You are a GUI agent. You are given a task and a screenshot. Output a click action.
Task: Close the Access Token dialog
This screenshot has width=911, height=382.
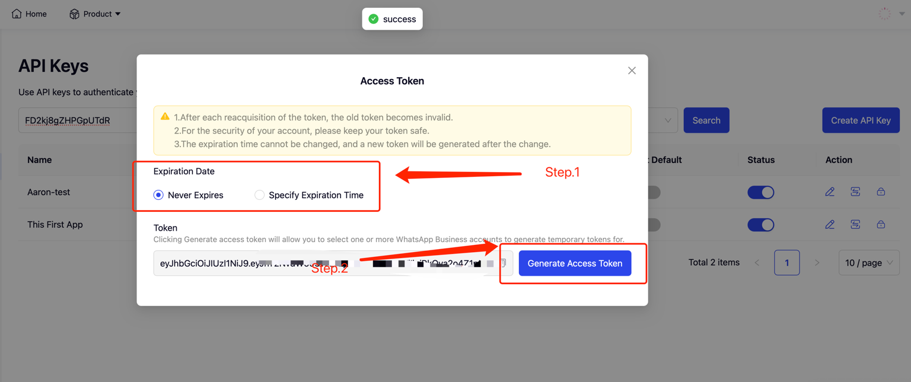point(632,71)
